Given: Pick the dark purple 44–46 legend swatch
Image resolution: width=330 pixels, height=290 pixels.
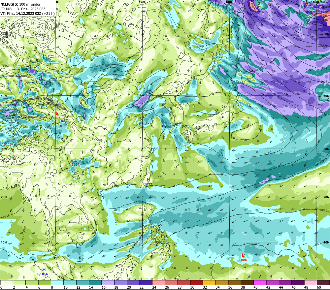Looking at the screenshot, I should coord(285,282).
